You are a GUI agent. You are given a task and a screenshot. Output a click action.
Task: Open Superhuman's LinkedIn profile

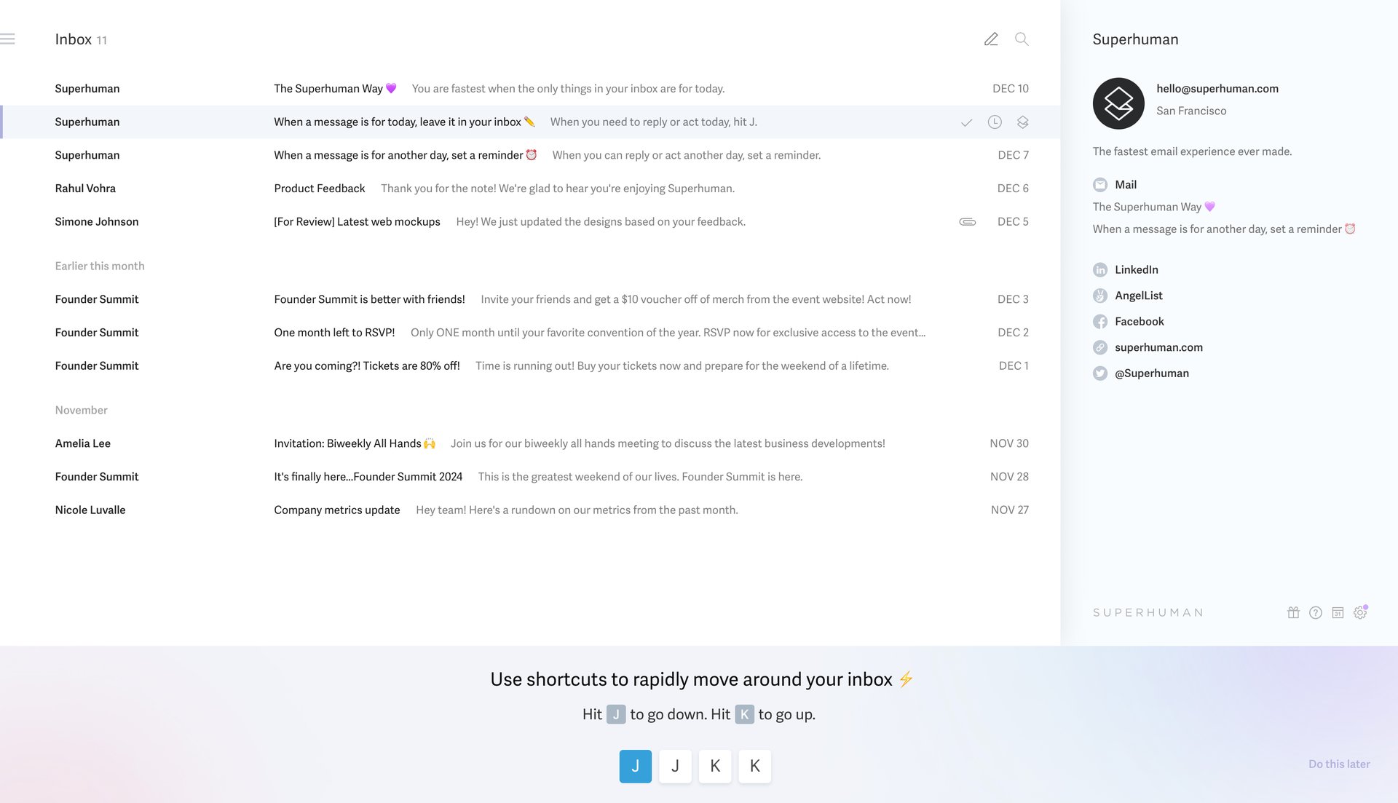(x=1100, y=269)
